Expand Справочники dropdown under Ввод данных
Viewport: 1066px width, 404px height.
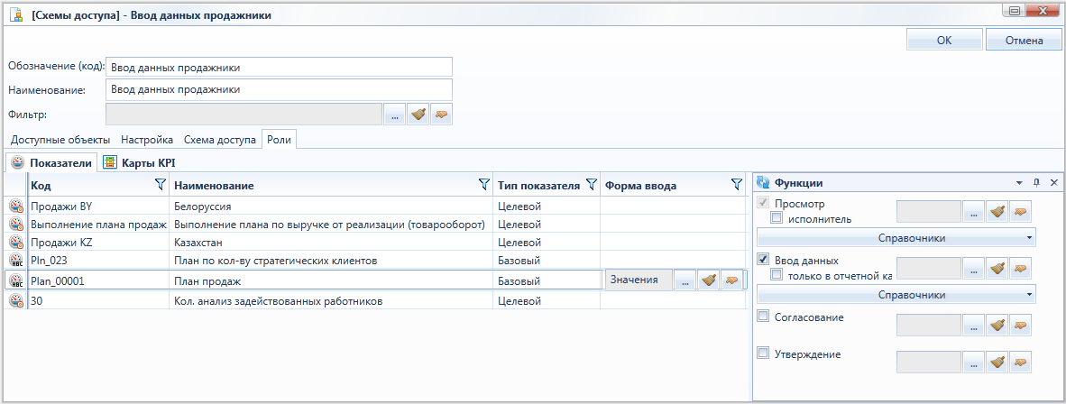(x=896, y=295)
